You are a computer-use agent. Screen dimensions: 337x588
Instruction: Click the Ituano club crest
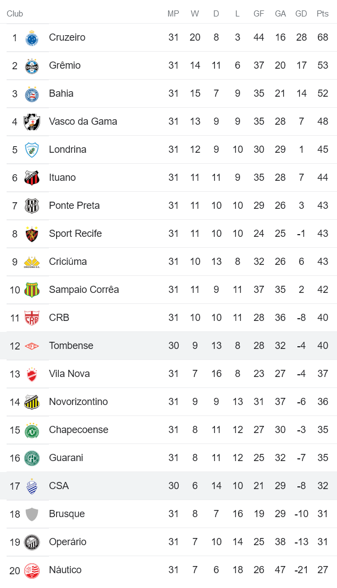pos(32,178)
